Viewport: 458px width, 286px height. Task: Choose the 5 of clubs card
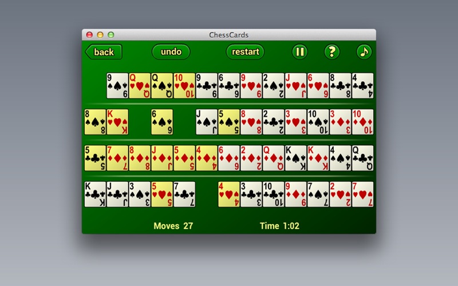(x=95, y=158)
